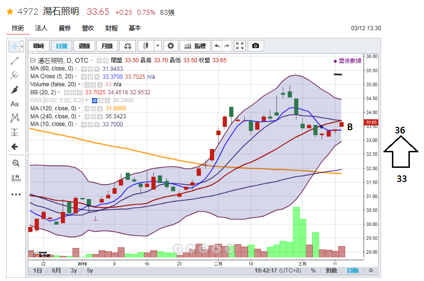The width and height of the screenshot is (424, 281).
Task: Select the measure ruler tool
Action: pos(16,178)
